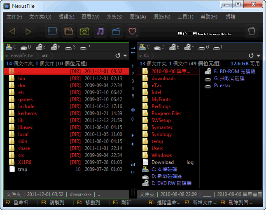266x210 pixels.
Task: Open right panel history dropdown arrow
Action: 258,55
